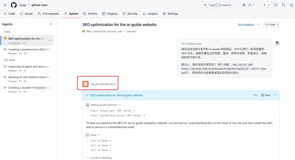This screenshot has height=160, width=295.
Task: Start a new agent session with plus
Action: pyautogui.click(x=51, y=24)
